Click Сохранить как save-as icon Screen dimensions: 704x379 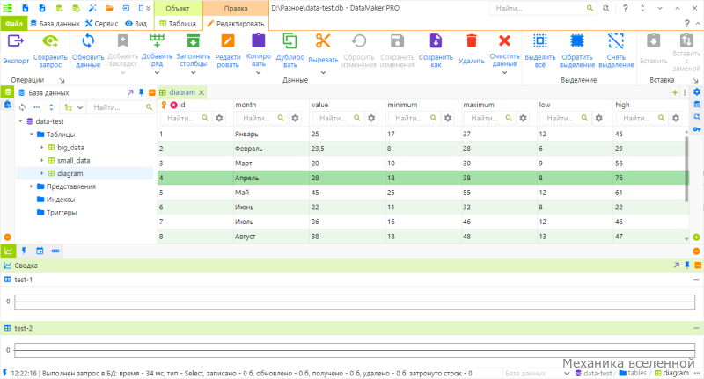coord(436,40)
